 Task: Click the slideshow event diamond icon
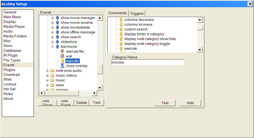click(58, 42)
